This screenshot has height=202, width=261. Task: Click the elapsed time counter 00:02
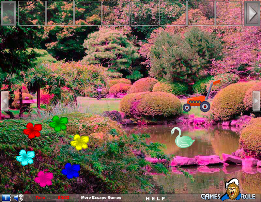(x=64, y=198)
